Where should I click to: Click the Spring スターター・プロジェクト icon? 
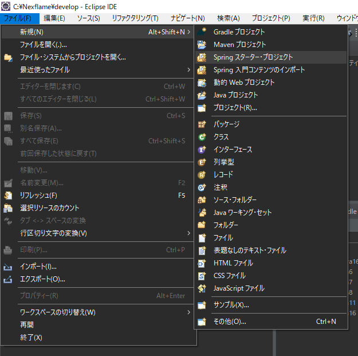coord(202,57)
